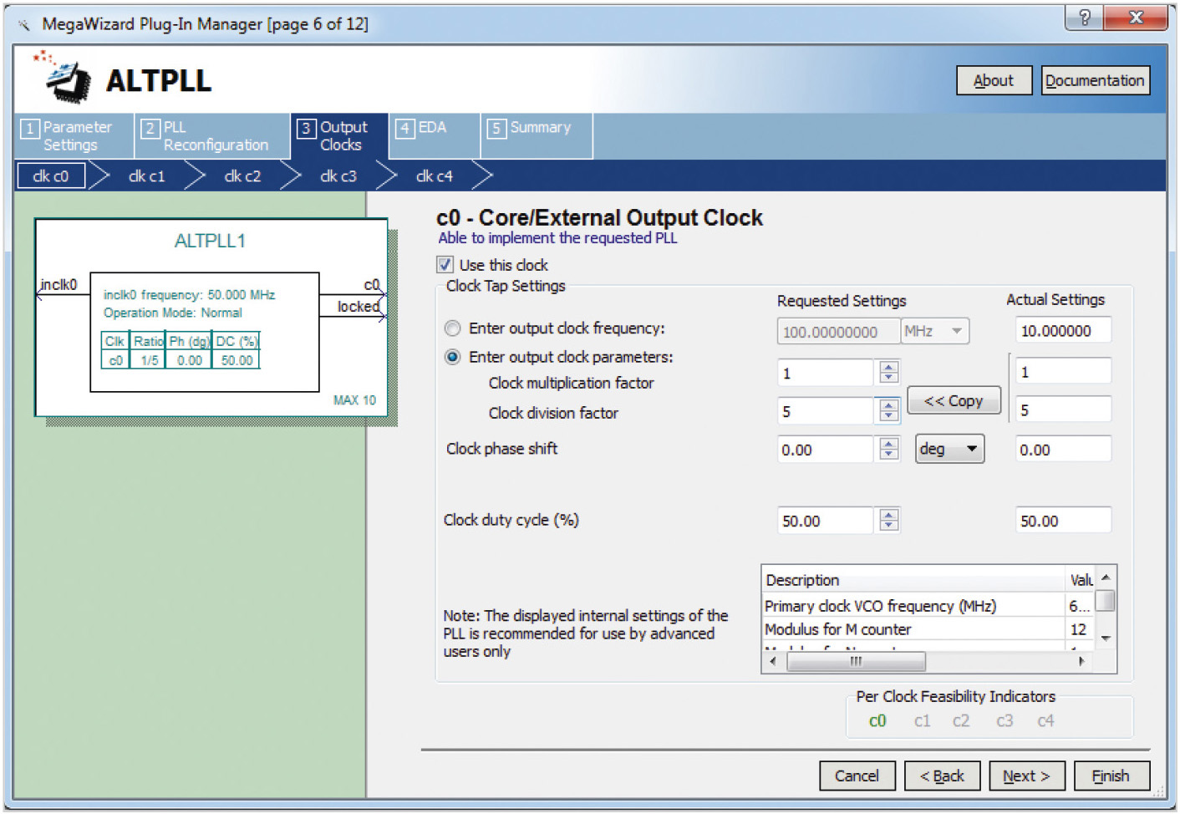Toggle the 'Use this clock' checkbox
The image size is (1180, 814).
(445, 265)
